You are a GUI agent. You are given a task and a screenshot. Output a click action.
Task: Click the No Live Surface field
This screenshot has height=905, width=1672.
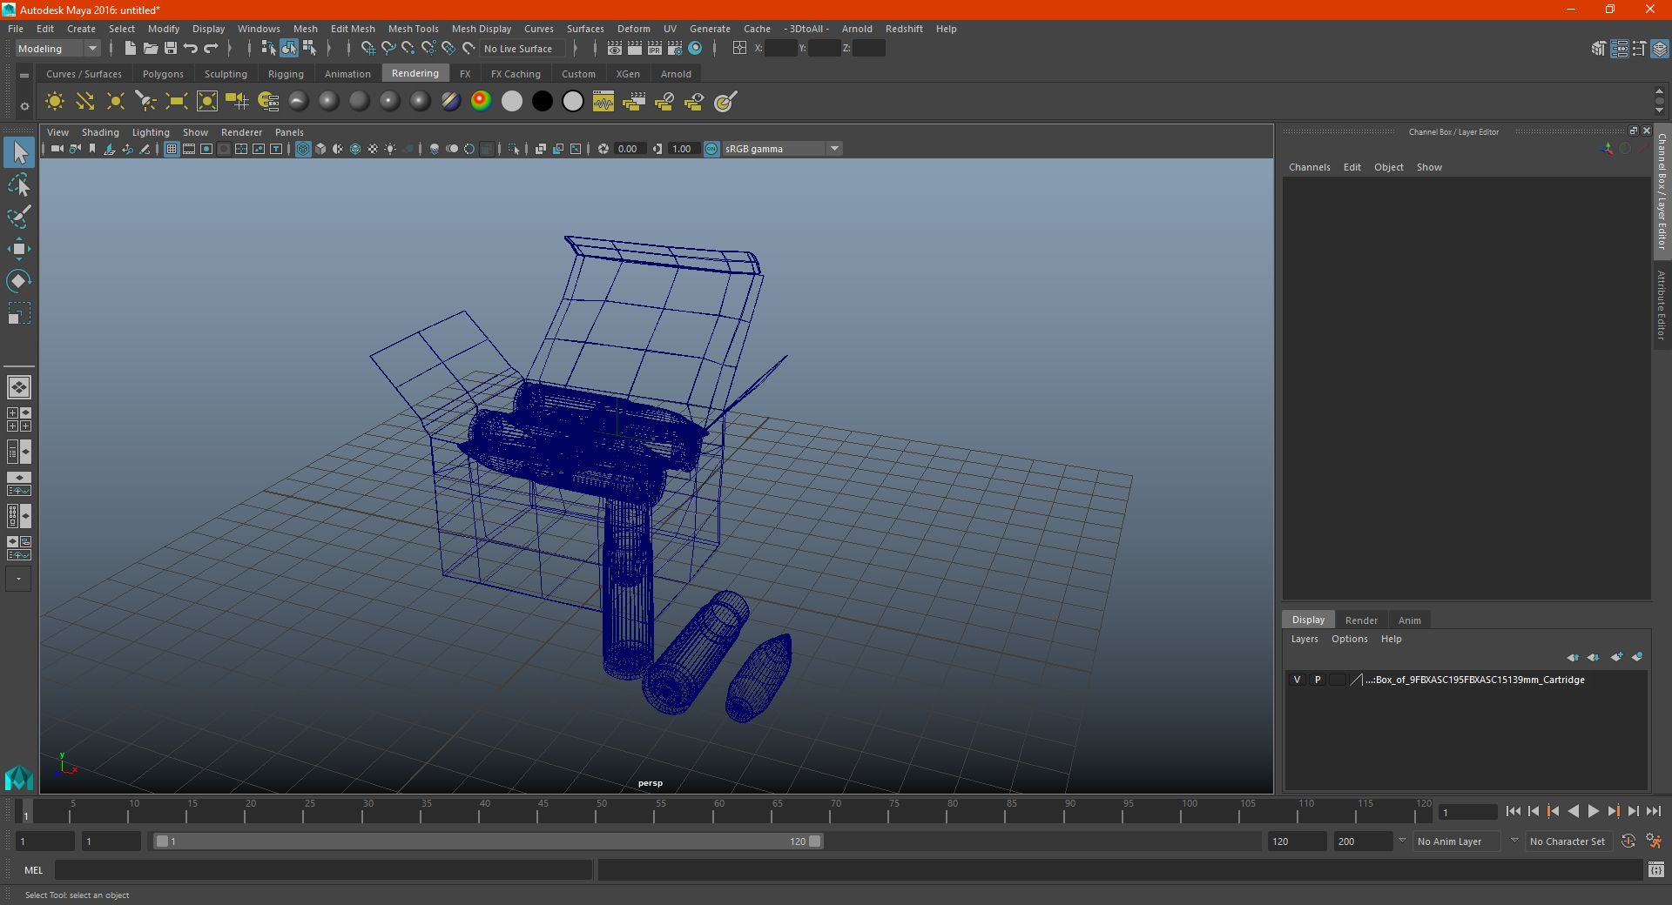coord(522,49)
